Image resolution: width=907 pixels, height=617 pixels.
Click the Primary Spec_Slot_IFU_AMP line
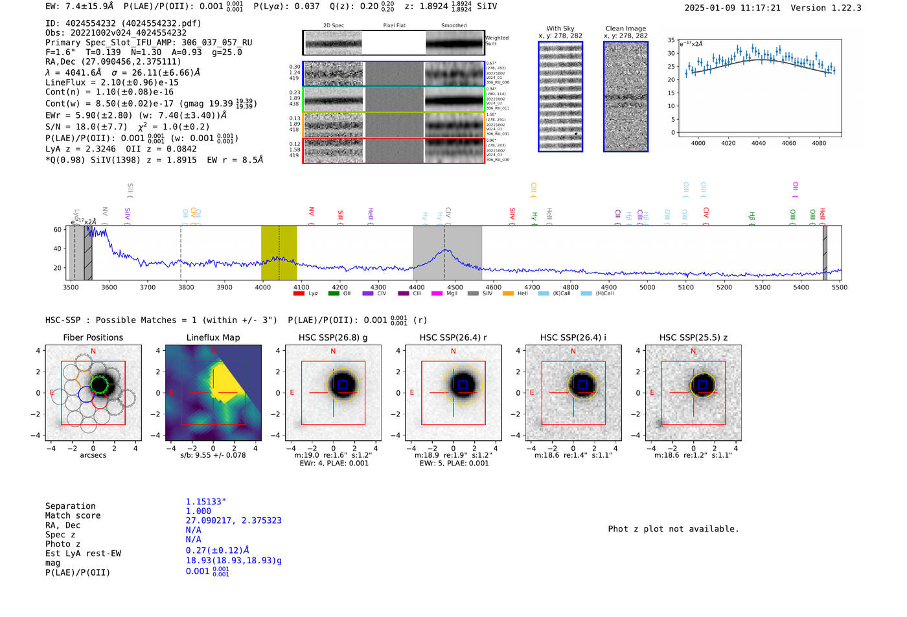(x=149, y=43)
